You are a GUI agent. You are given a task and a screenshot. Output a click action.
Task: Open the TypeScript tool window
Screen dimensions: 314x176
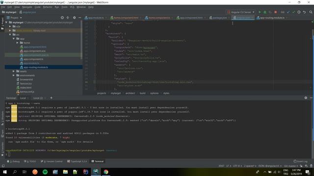pyautogui.click(x=77, y=161)
